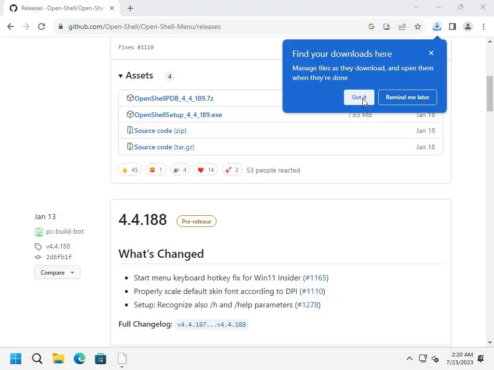
Task: Open commit 2d6fb1f
Action: tap(58, 257)
